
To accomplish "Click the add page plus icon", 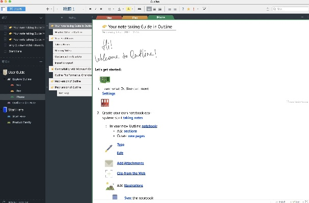I will (x=62, y=17).
